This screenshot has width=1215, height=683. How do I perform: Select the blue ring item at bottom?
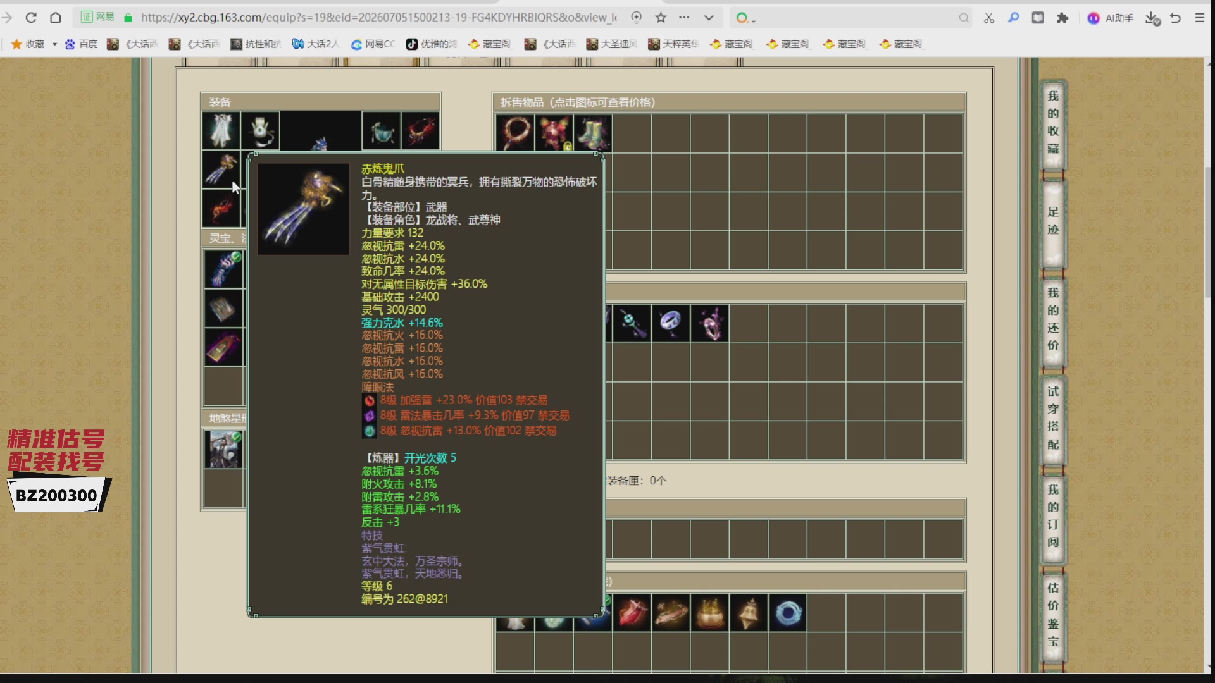(x=787, y=613)
